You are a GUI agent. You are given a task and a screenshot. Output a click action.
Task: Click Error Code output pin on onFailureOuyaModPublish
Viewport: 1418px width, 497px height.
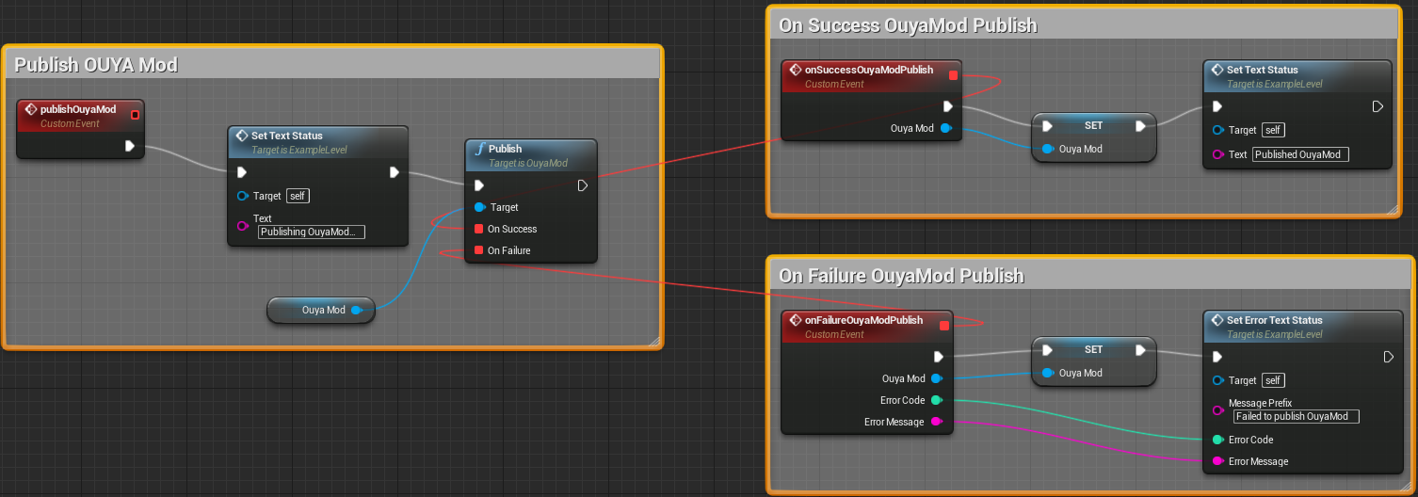pyautogui.click(x=937, y=400)
